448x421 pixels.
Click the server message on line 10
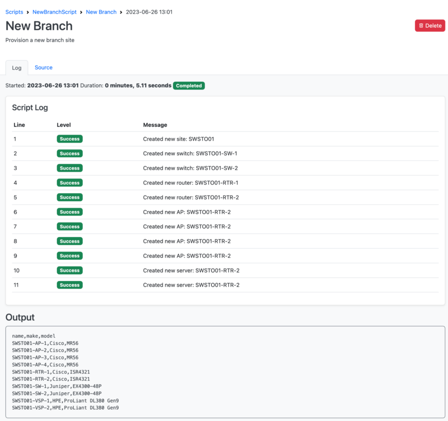tap(191, 270)
